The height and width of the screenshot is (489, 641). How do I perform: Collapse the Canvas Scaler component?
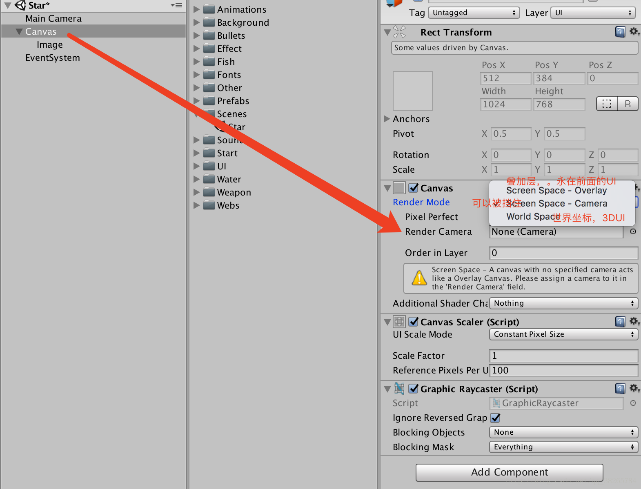[387, 322]
